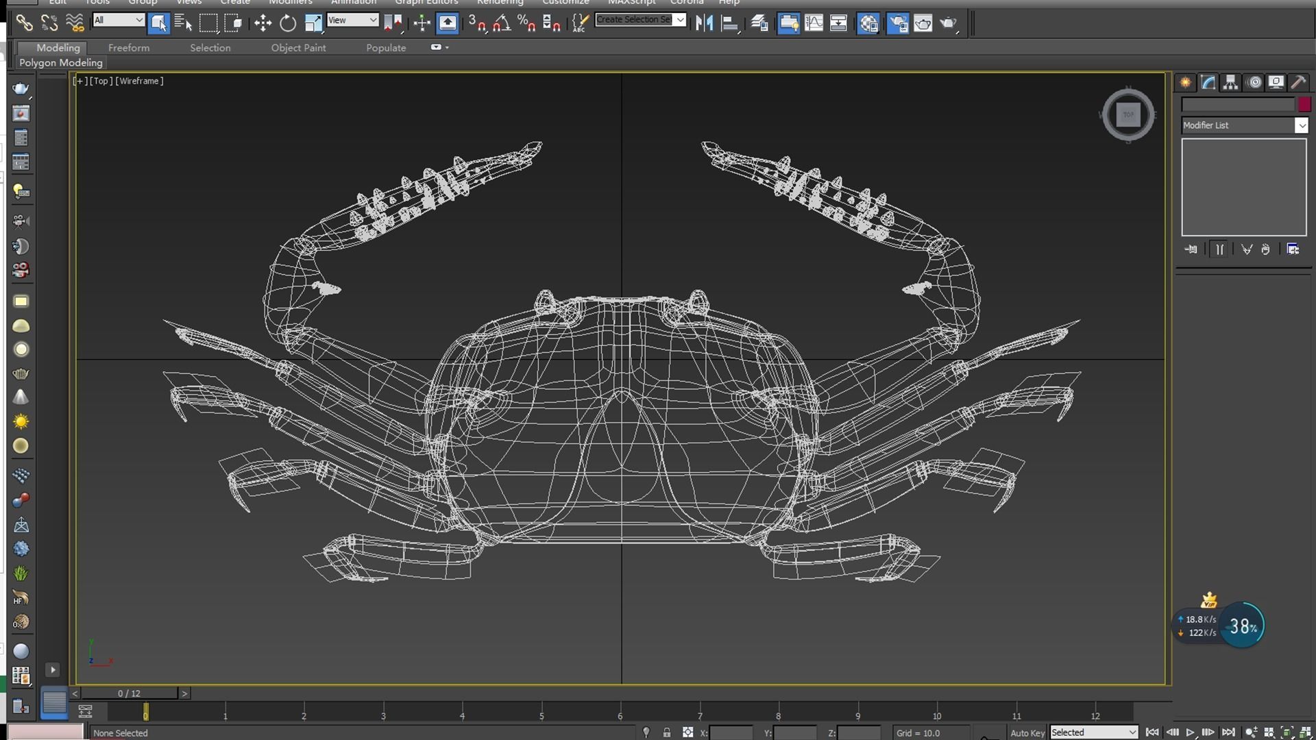Click the Unlink Selection tool
Viewport: 1316px width, 740px height.
pyautogui.click(x=49, y=23)
